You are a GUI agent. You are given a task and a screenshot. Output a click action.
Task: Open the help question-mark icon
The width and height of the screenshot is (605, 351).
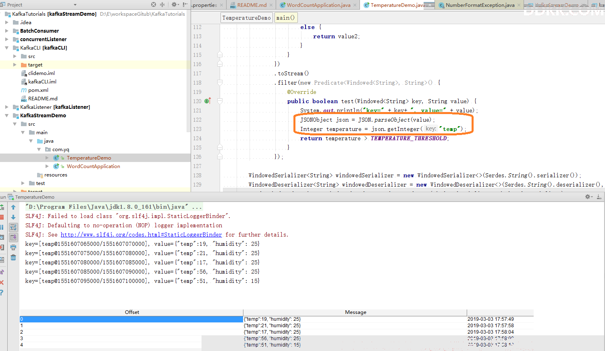2,293
